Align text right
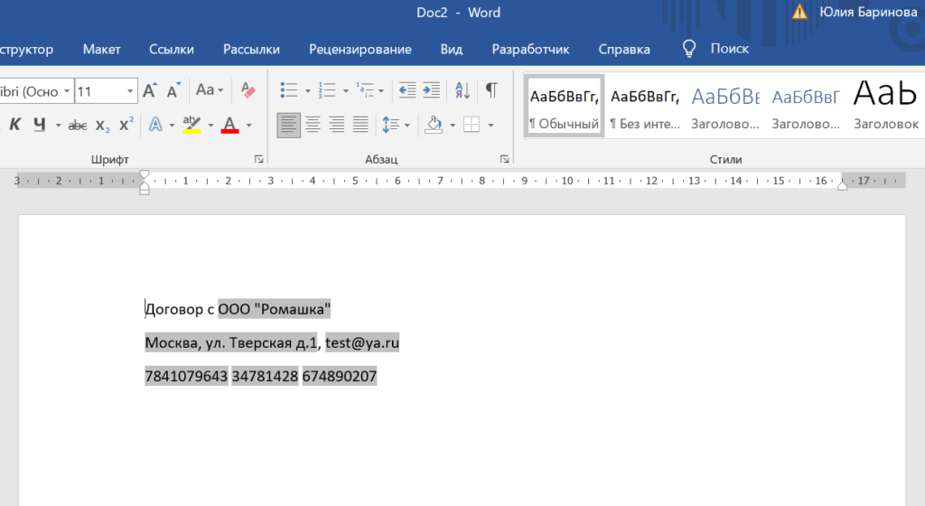Viewport: 925px width, 506px height. (x=337, y=125)
